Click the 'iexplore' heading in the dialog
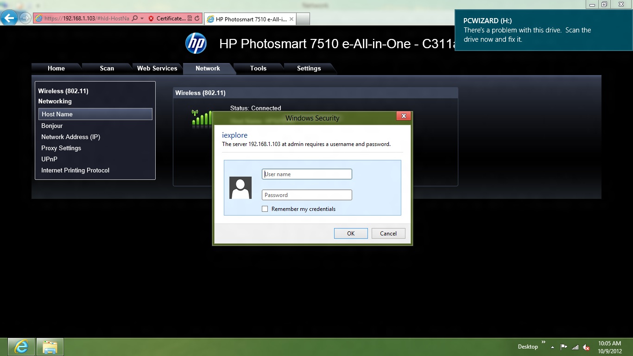 click(235, 135)
